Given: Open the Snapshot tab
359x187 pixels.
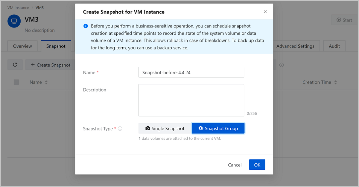Looking at the screenshot, I should [56, 46].
